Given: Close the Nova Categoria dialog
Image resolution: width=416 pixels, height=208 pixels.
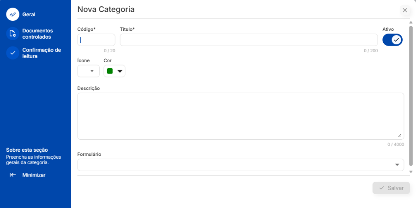Looking at the screenshot, I should [405, 10].
